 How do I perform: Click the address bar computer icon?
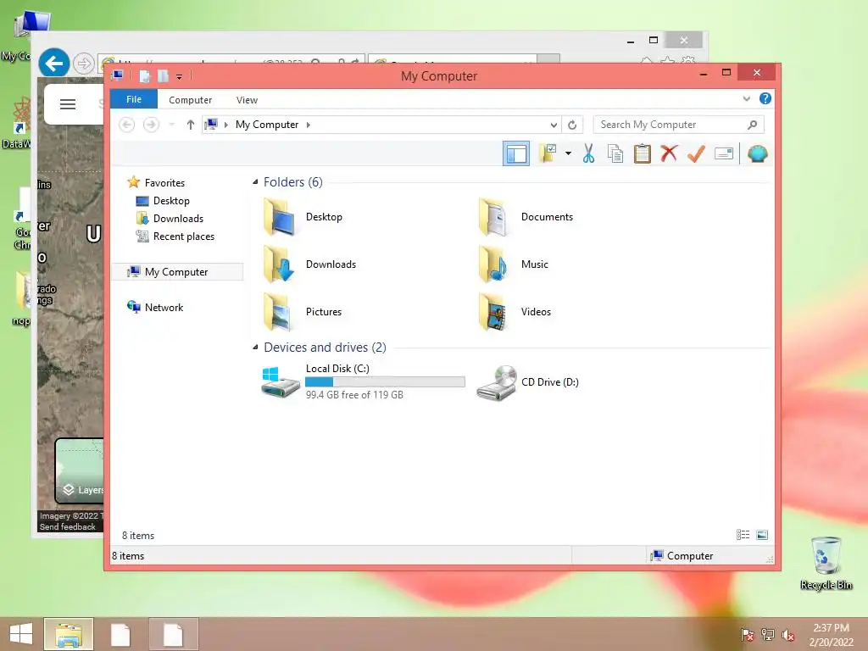211,125
